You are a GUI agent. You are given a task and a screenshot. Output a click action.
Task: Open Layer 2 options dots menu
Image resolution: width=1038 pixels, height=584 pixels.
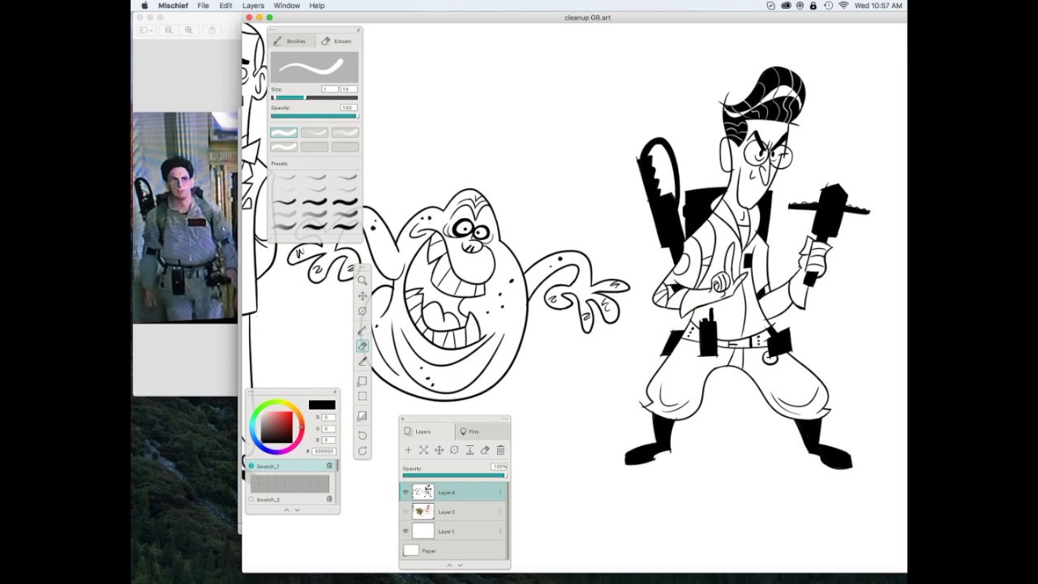click(500, 512)
